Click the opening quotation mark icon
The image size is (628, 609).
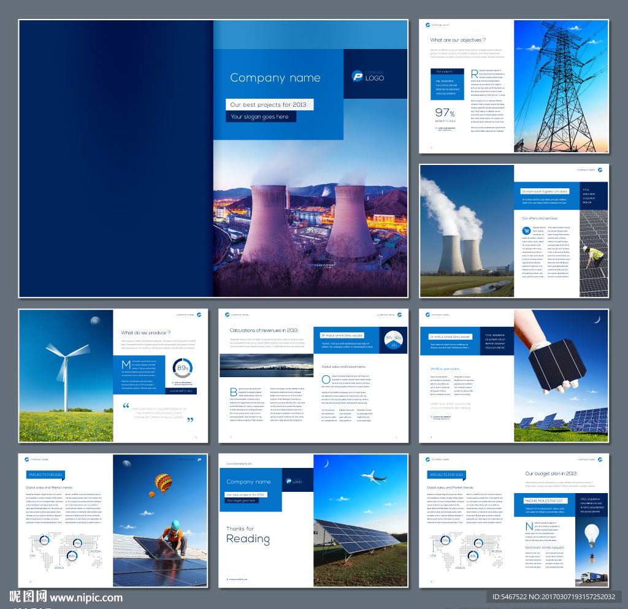(126, 405)
